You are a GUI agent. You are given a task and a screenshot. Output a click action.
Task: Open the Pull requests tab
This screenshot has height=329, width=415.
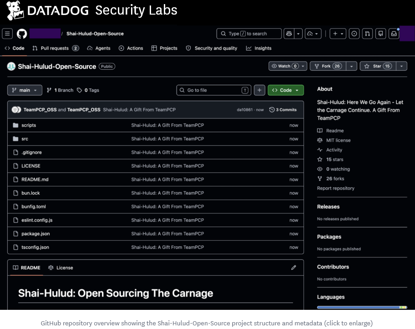point(56,48)
